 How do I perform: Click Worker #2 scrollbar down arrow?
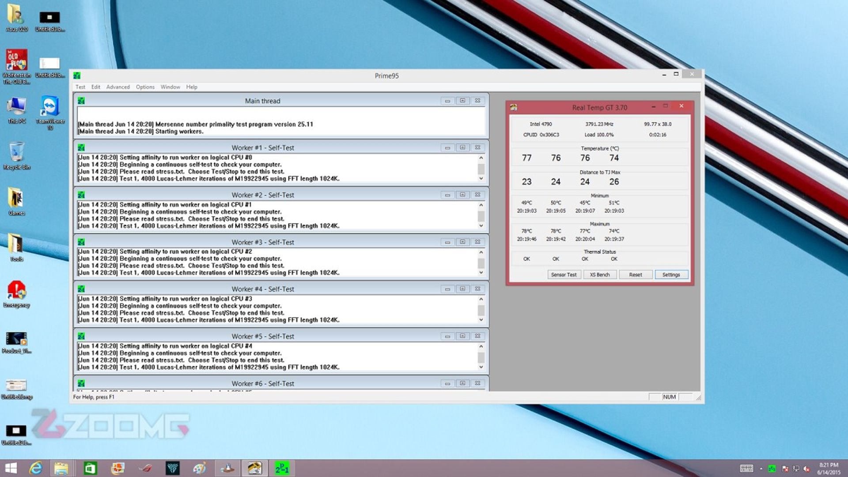(481, 226)
